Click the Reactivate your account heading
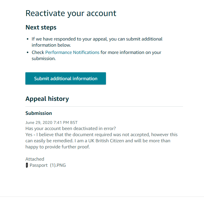Screen dimensions: 204x200 point(71,13)
